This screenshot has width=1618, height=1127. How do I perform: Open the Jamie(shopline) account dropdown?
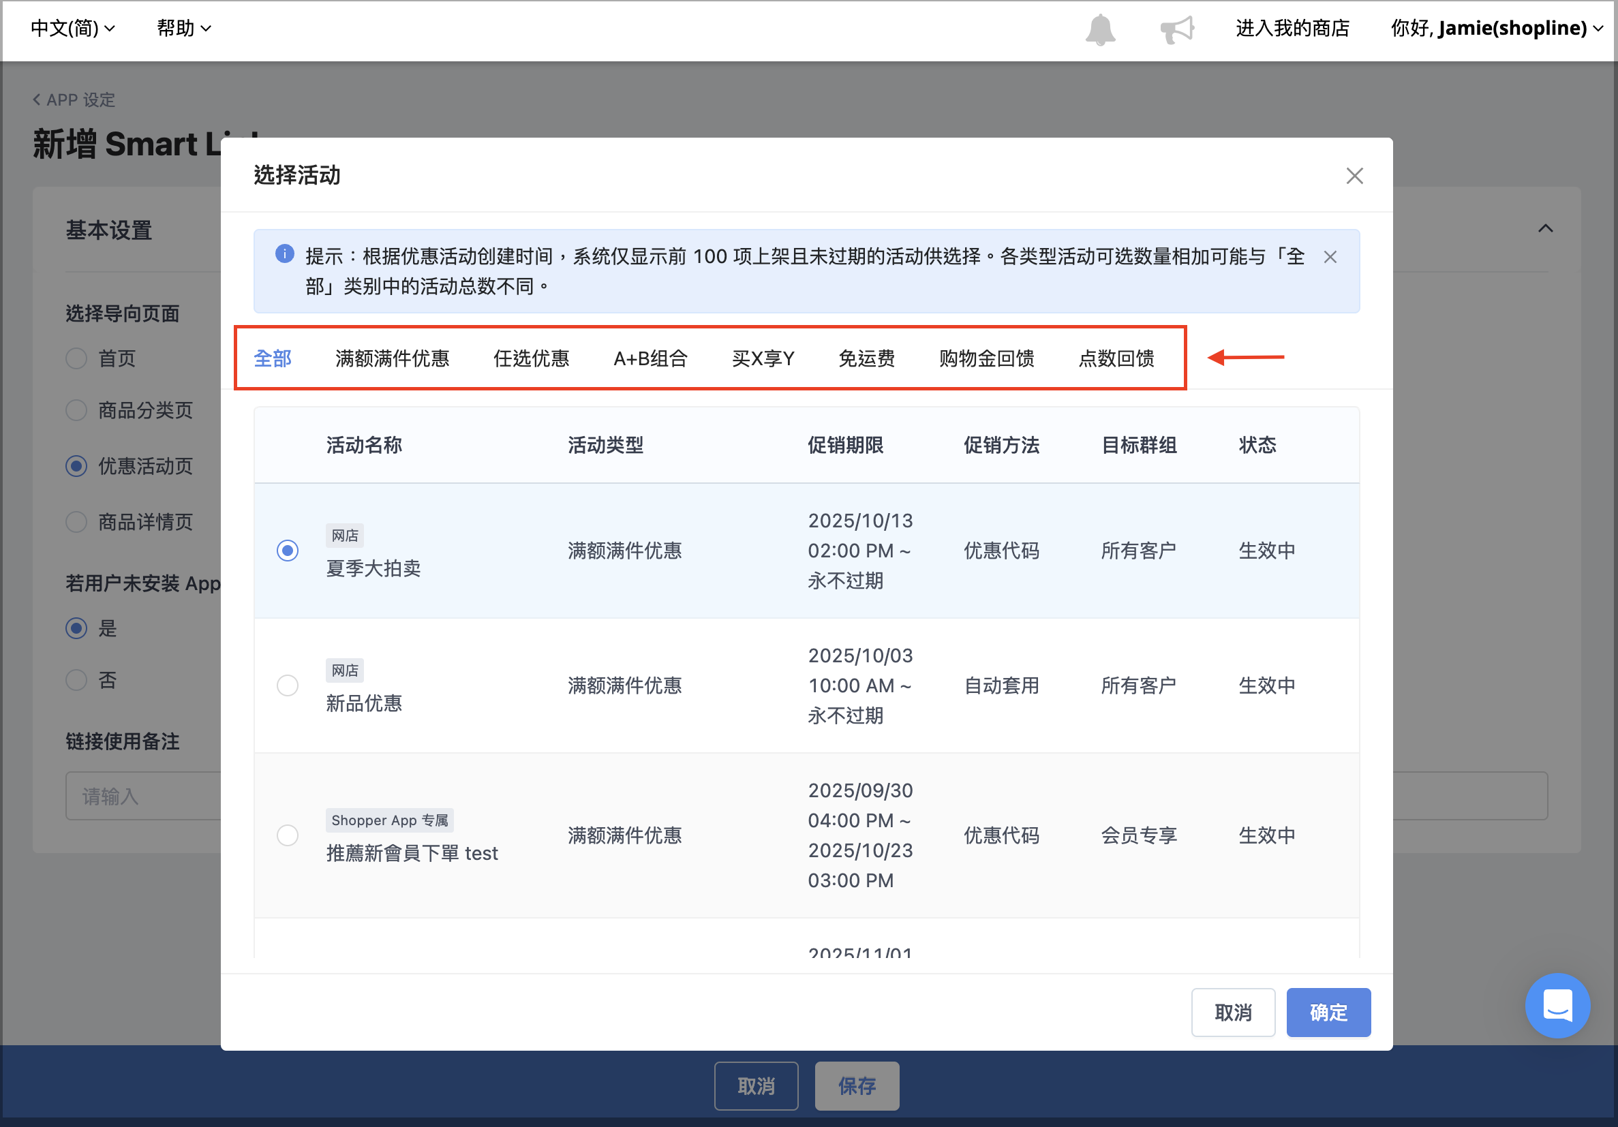click(1497, 28)
